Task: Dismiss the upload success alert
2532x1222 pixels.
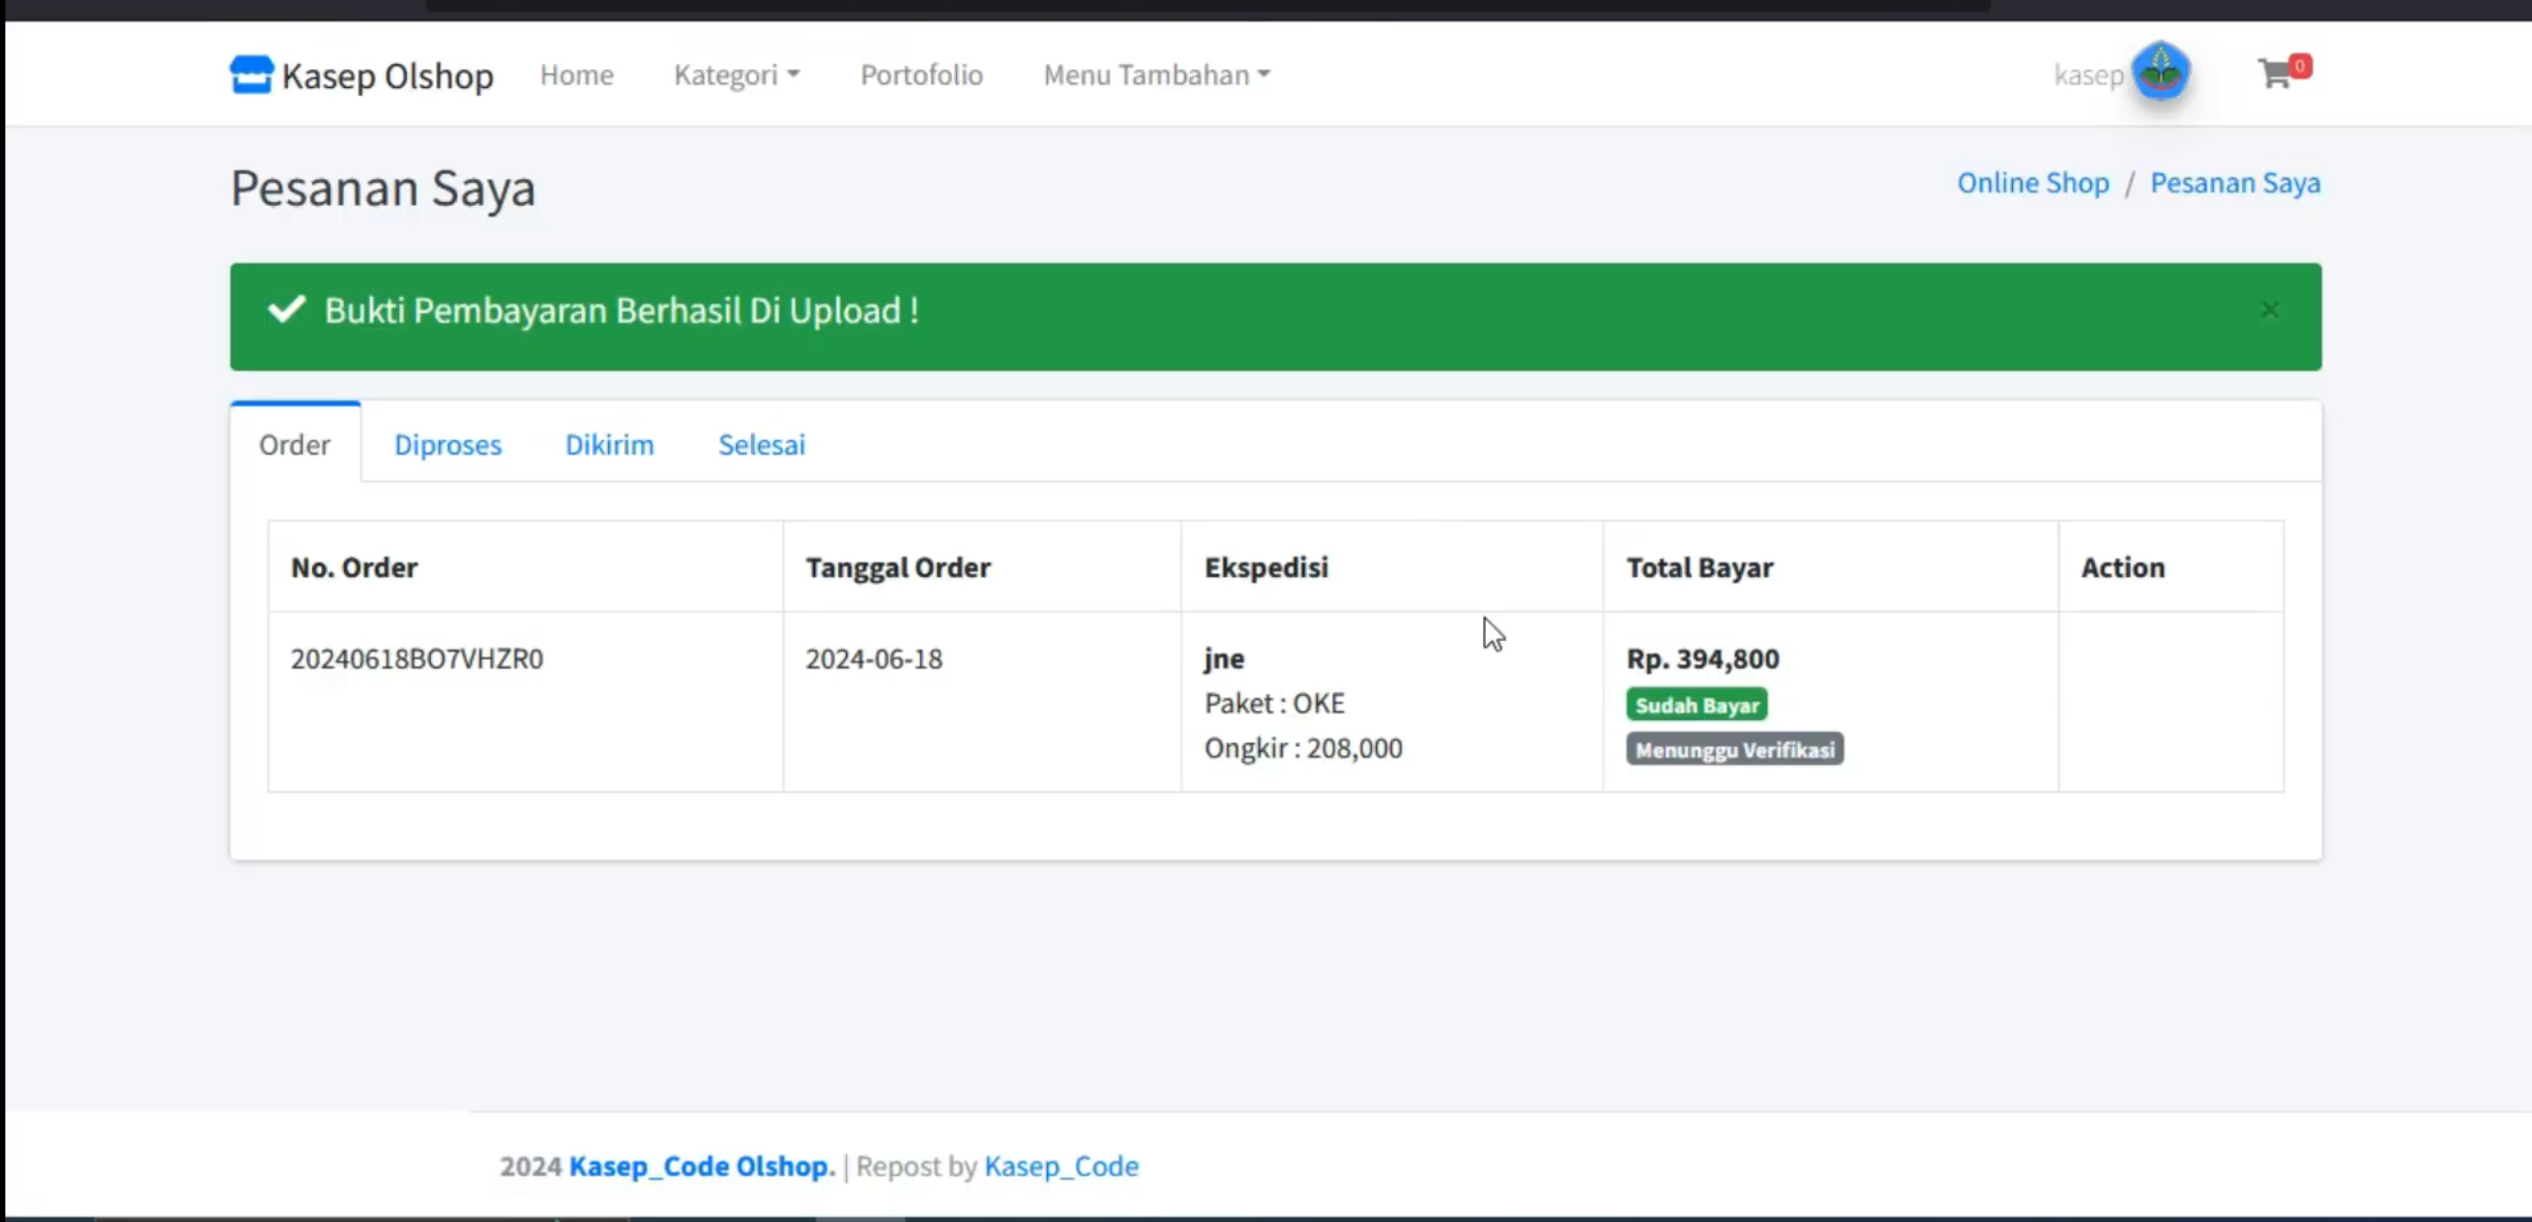Action: [x=2269, y=310]
